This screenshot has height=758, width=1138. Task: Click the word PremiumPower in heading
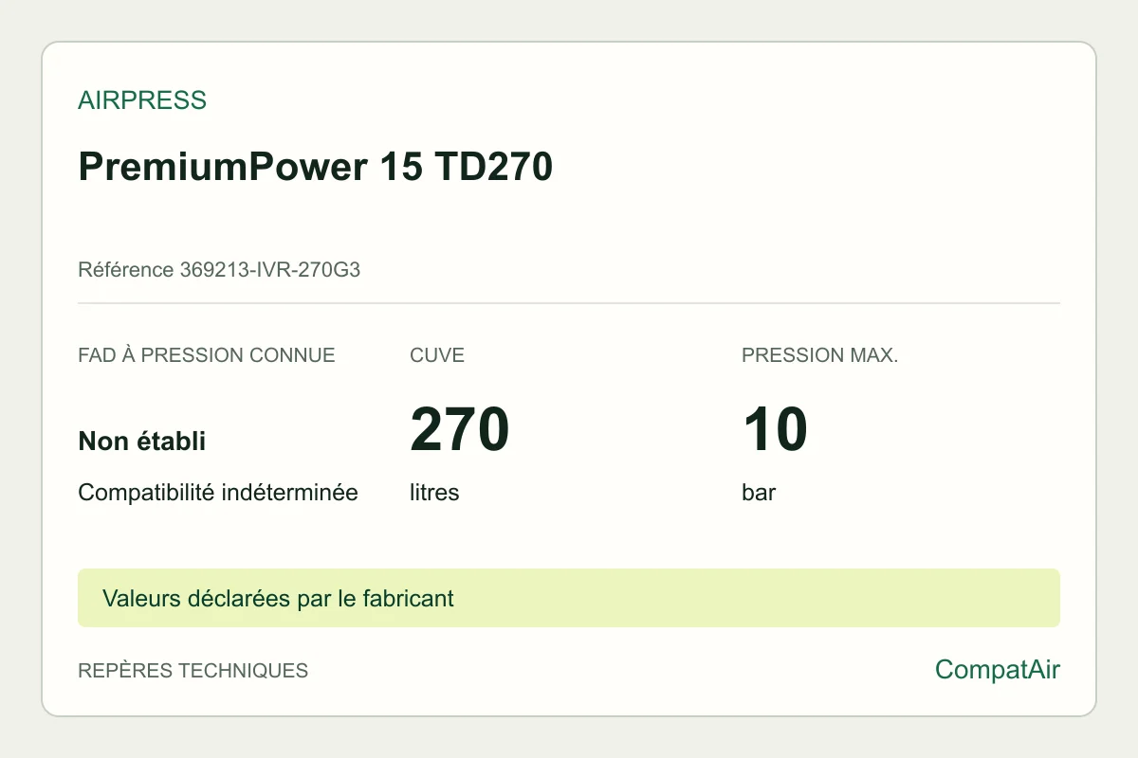223,167
